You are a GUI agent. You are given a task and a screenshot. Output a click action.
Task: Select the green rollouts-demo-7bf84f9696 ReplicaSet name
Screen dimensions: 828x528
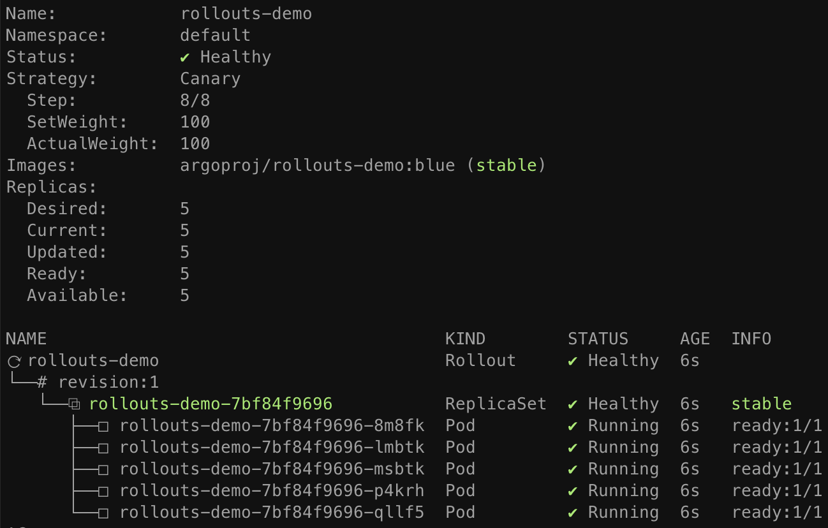pyautogui.click(x=211, y=404)
